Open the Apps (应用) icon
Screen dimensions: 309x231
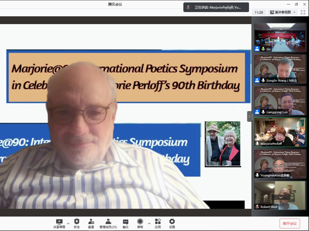158,222
